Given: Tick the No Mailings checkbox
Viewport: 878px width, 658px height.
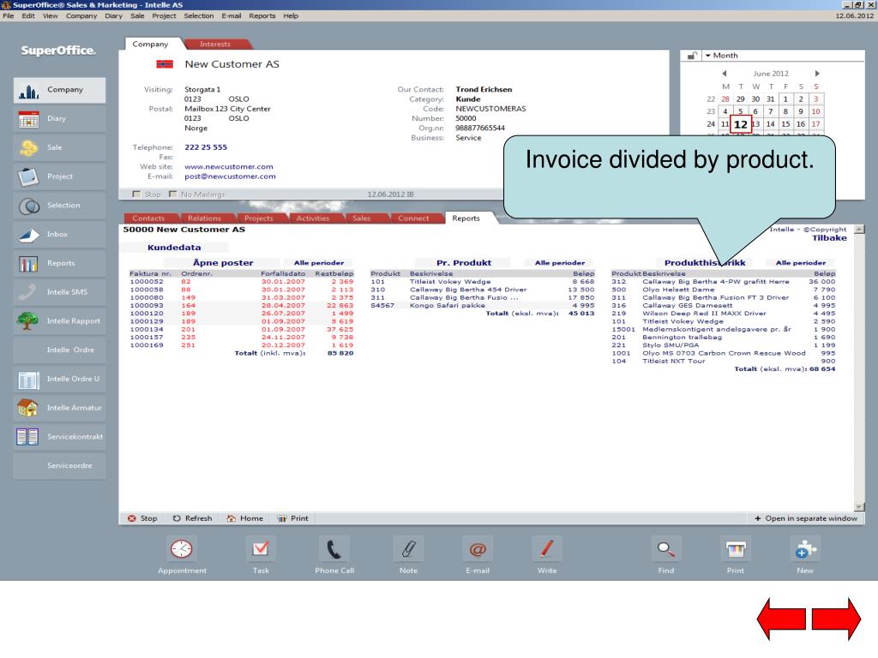Looking at the screenshot, I should tap(172, 194).
